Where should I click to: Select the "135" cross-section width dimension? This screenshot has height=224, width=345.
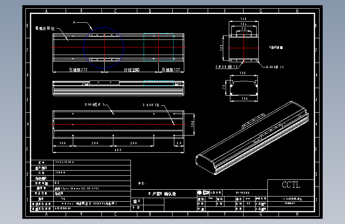click(243, 73)
